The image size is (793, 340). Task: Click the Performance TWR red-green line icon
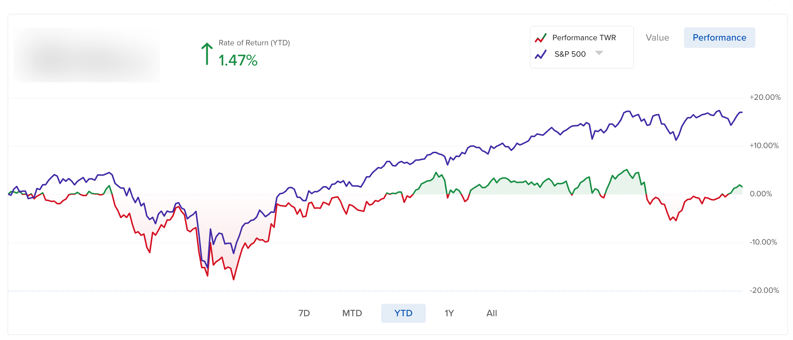(x=541, y=38)
